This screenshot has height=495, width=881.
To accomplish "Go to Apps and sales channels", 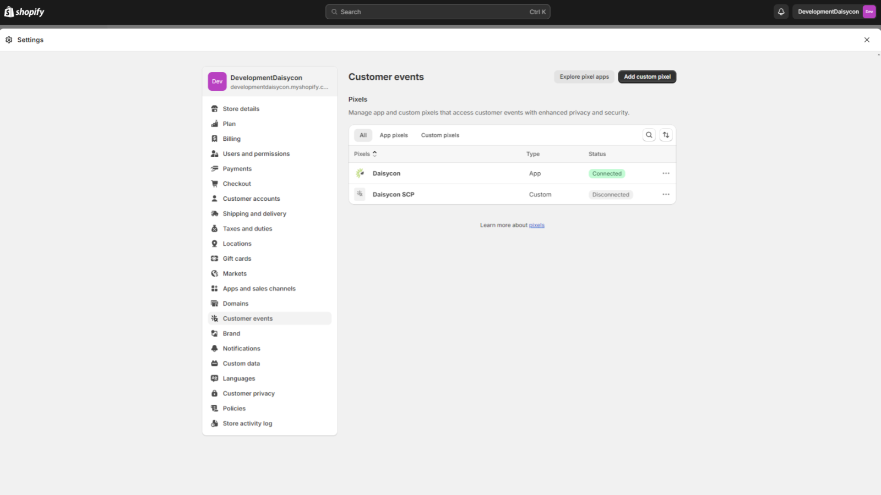I will (259, 289).
